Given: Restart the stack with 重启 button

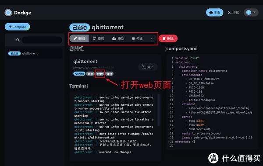Looking at the screenshot, I should [99, 38].
